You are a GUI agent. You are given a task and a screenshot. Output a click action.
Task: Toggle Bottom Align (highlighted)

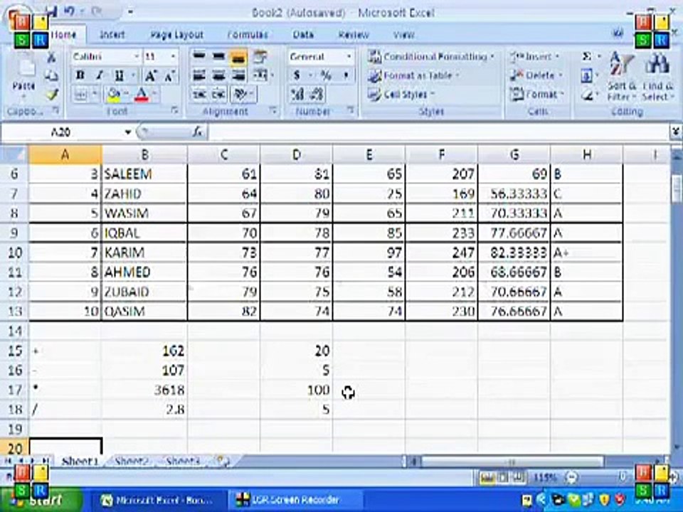pyautogui.click(x=238, y=57)
